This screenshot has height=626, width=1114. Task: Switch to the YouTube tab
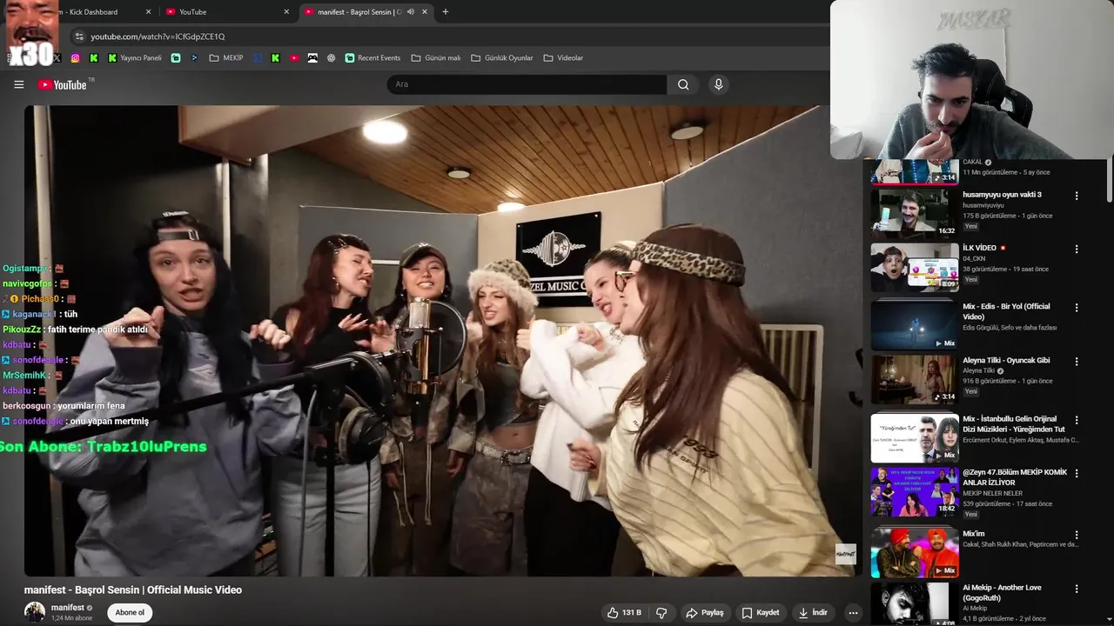tap(226, 12)
